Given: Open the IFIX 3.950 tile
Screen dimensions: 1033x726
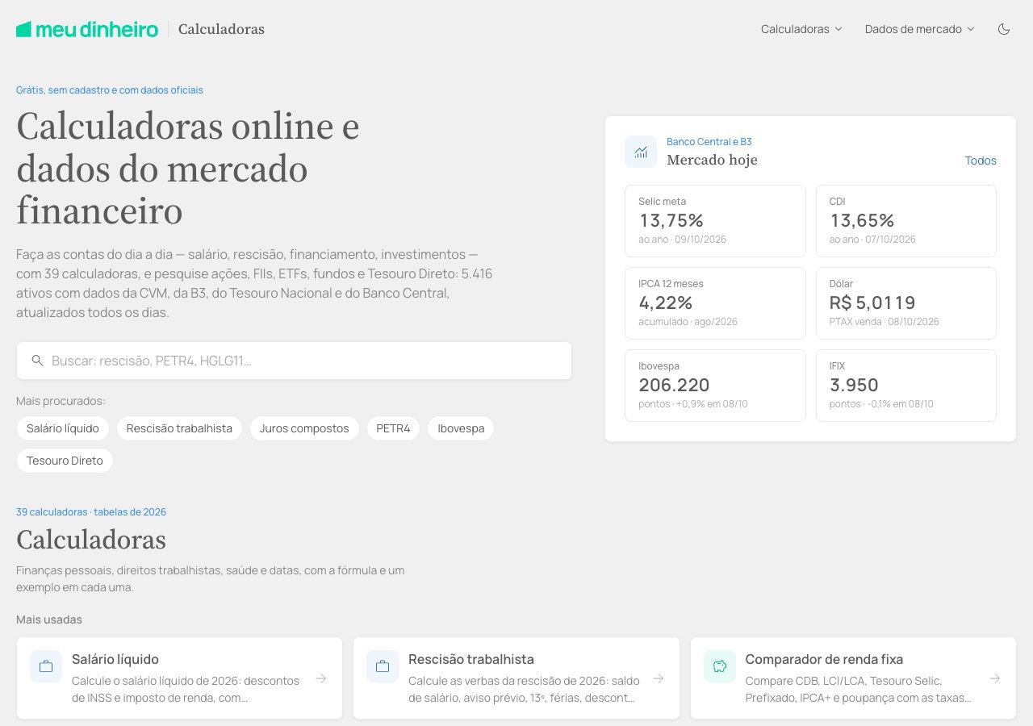Looking at the screenshot, I should [906, 386].
